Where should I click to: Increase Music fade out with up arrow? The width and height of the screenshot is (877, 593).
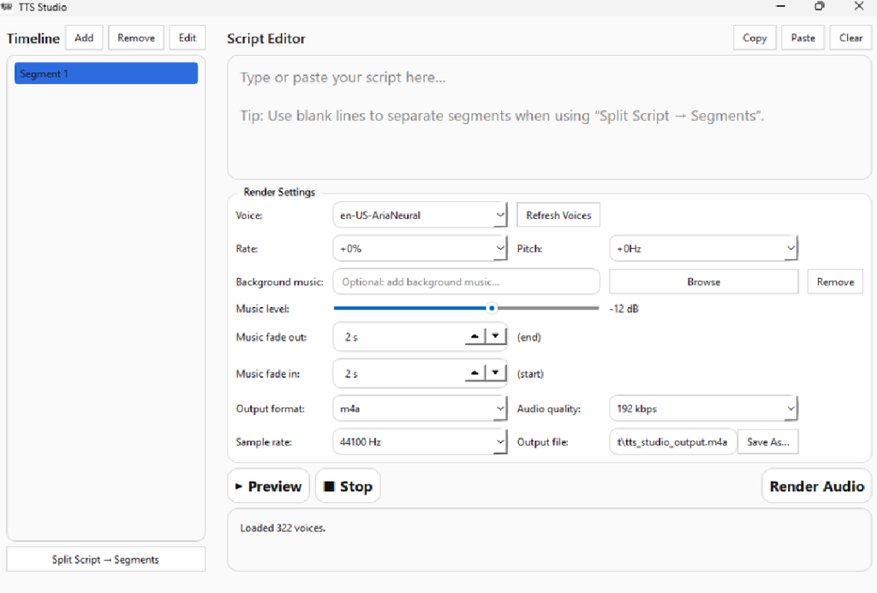[474, 337]
